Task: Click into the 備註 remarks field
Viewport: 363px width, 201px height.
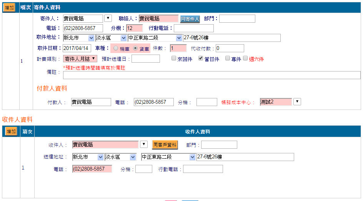Action: [x=211, y=75]
